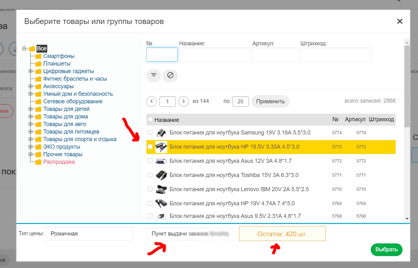Click the filter icon button
This screenshot has width=418, height=268.
154,76
